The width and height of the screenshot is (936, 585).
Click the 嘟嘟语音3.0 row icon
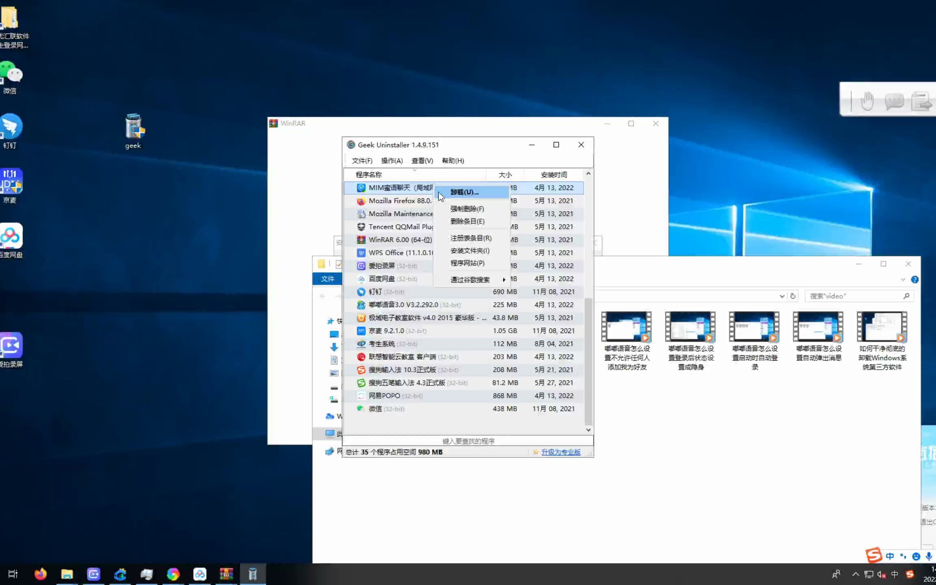click(361, 305)
